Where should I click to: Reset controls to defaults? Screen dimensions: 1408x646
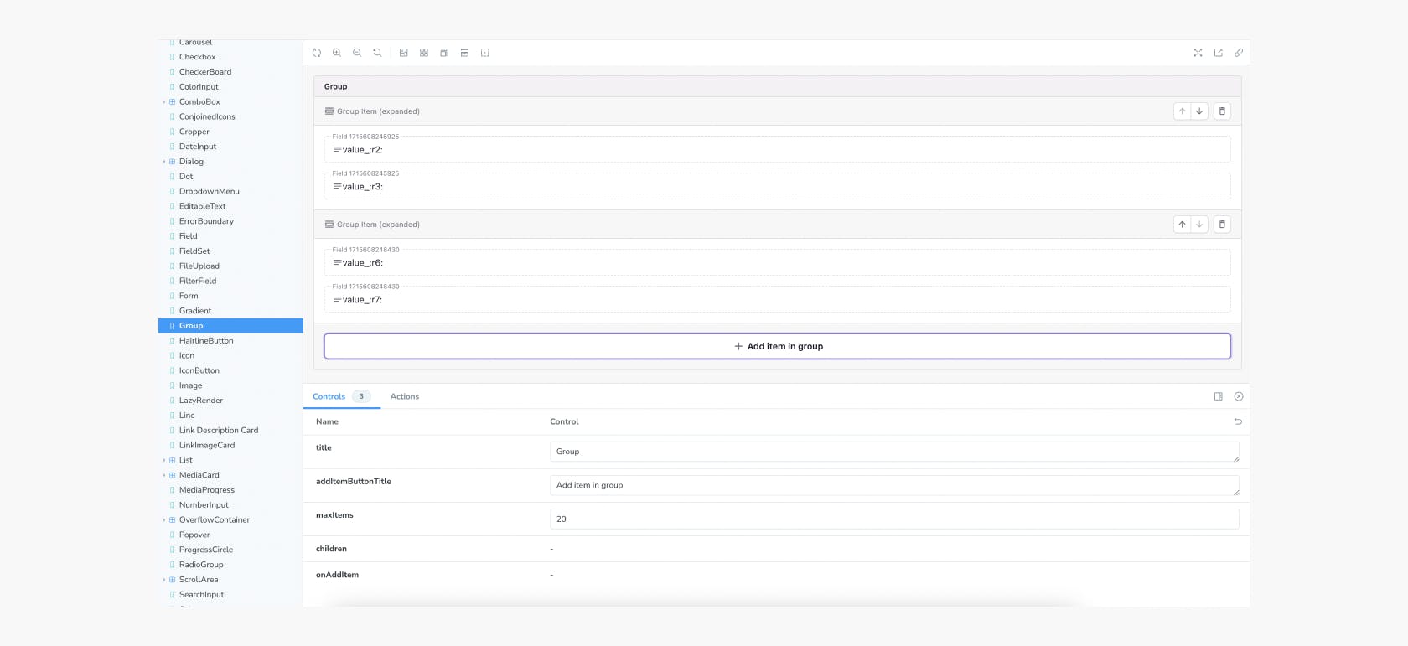click(1238, 421)
